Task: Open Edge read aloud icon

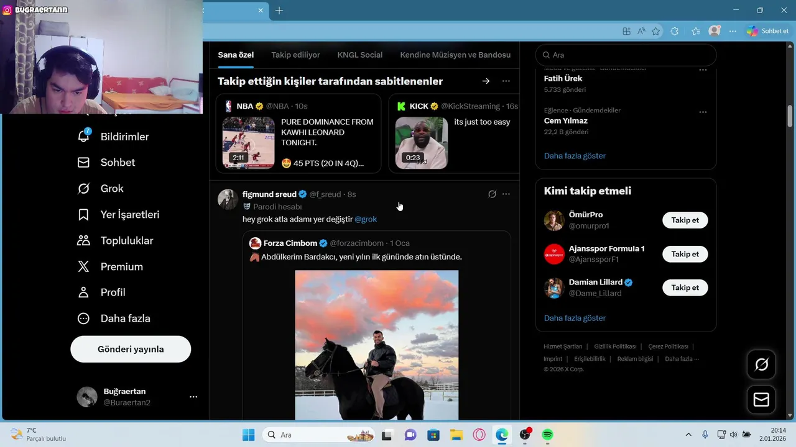Action: pyautogui.click(x=641, y=31)
